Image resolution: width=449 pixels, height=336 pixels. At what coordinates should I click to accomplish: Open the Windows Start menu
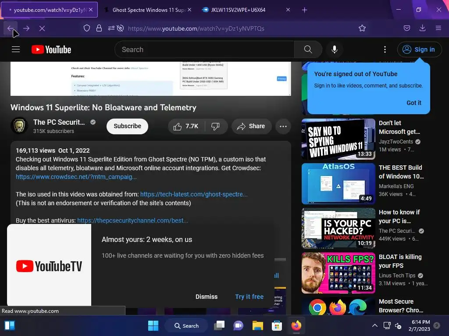coord(153,325)
